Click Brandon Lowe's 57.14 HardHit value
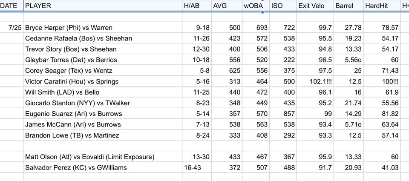 tap(382, 135)
